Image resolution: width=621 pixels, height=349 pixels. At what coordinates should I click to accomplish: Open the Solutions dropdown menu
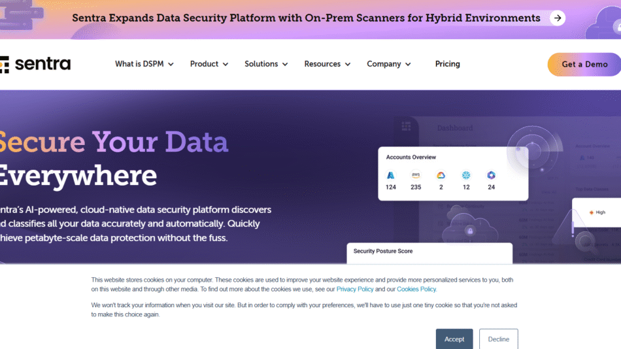click(265, 64)
